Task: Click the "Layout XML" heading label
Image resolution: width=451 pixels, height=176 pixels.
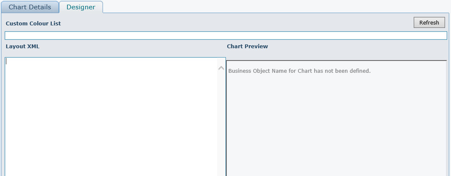Action: click(x=22, y=47)
